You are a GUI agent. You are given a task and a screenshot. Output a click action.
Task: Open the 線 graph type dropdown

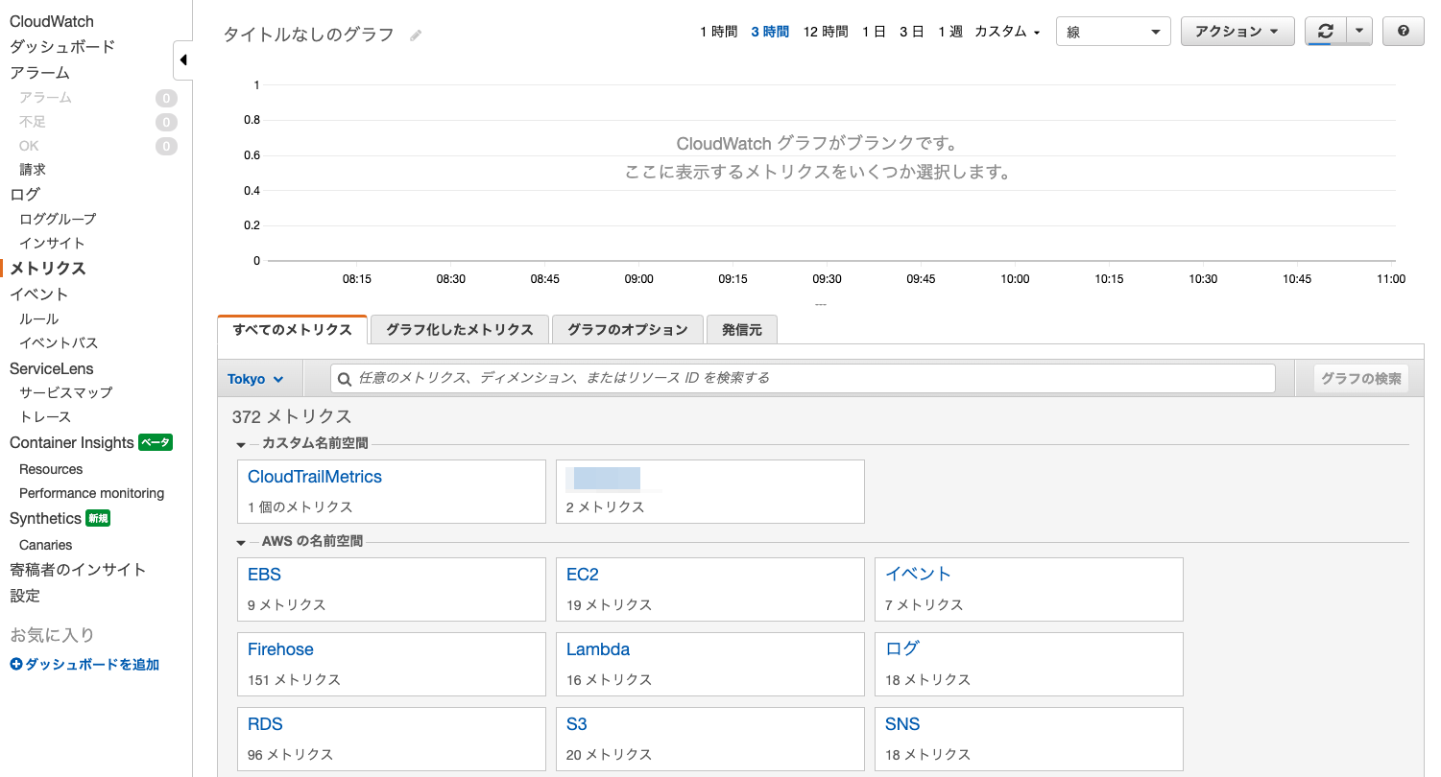coord(1113,31)
